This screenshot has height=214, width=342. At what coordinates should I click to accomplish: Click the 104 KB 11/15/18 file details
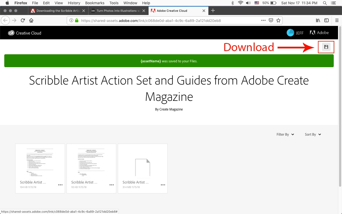tap(28, 187)
